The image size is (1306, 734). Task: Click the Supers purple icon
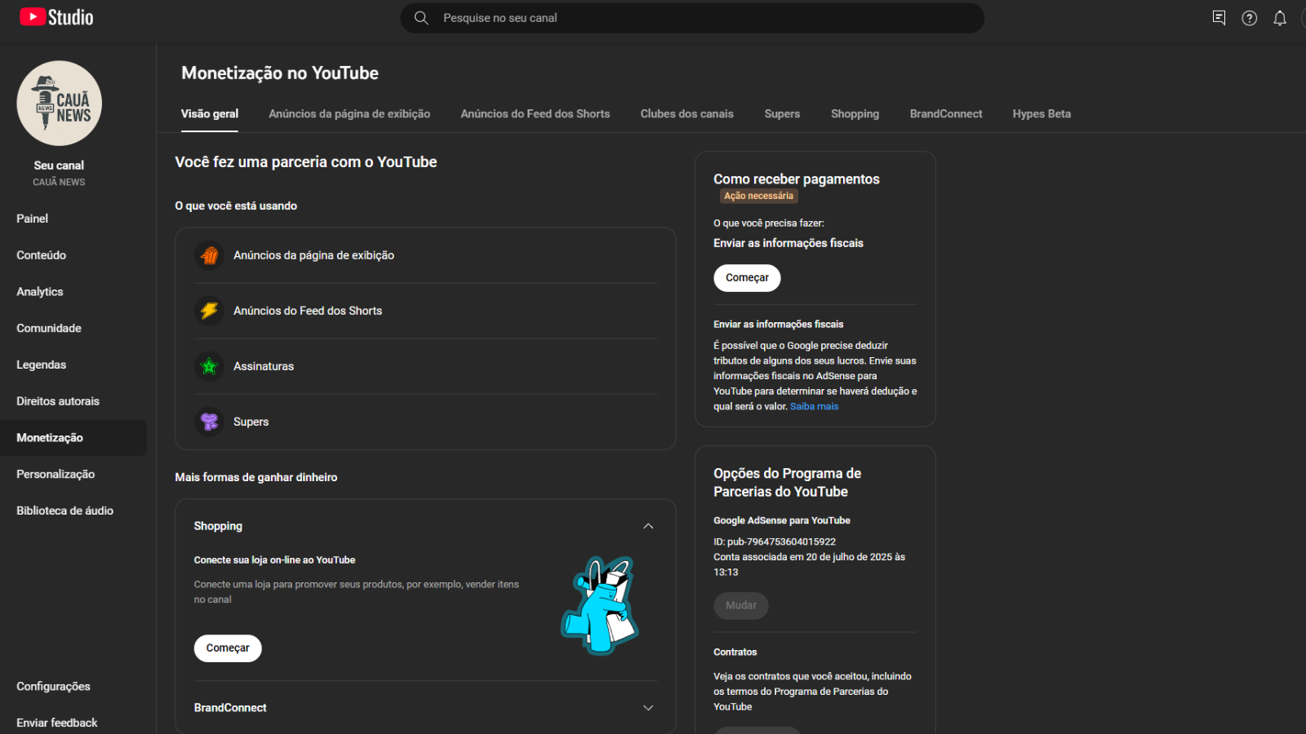point(210,422)
